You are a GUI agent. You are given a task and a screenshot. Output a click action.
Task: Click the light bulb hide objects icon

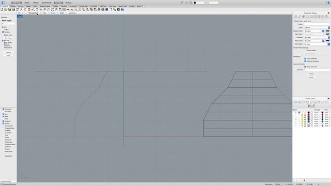coord(84,9)
